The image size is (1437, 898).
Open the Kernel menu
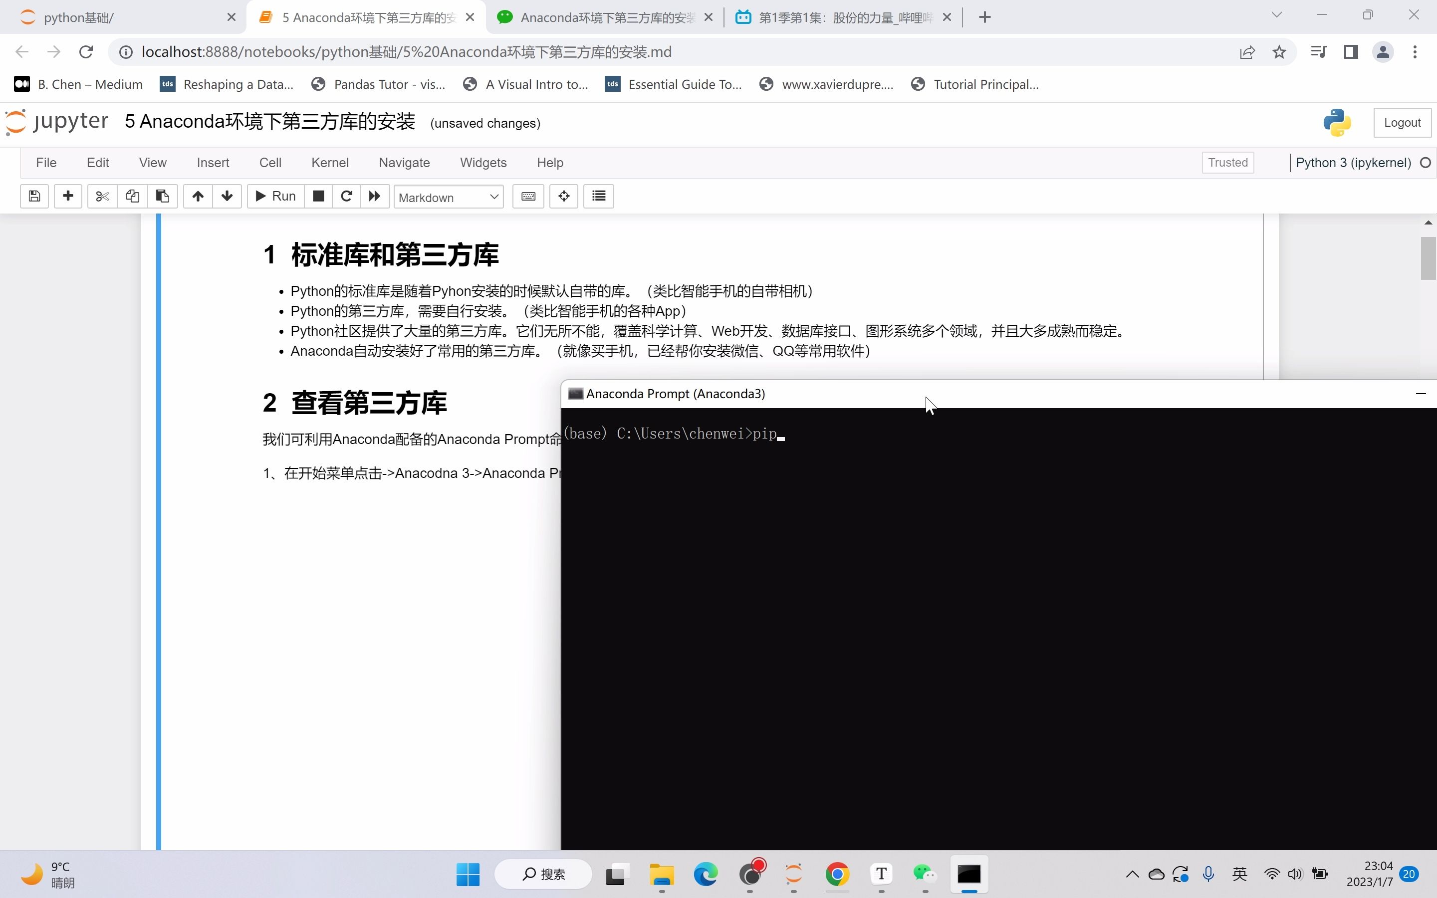[x=330, y=162]
